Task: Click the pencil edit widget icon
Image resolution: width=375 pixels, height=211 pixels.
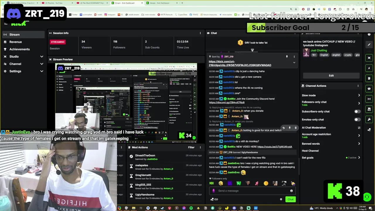Action: [x=369, y=45]
